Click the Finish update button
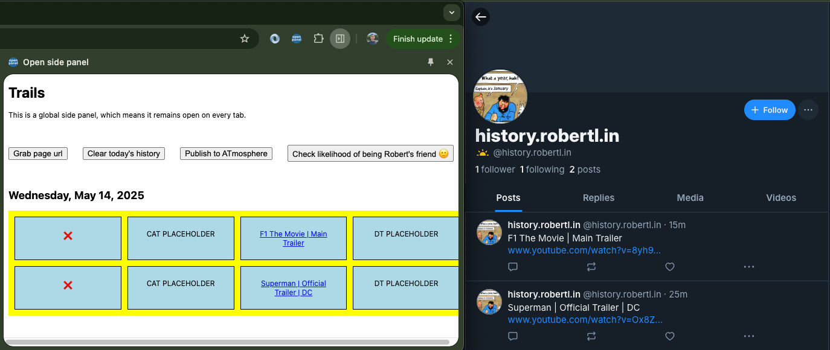830x350 pixels. tap(418, 39)
